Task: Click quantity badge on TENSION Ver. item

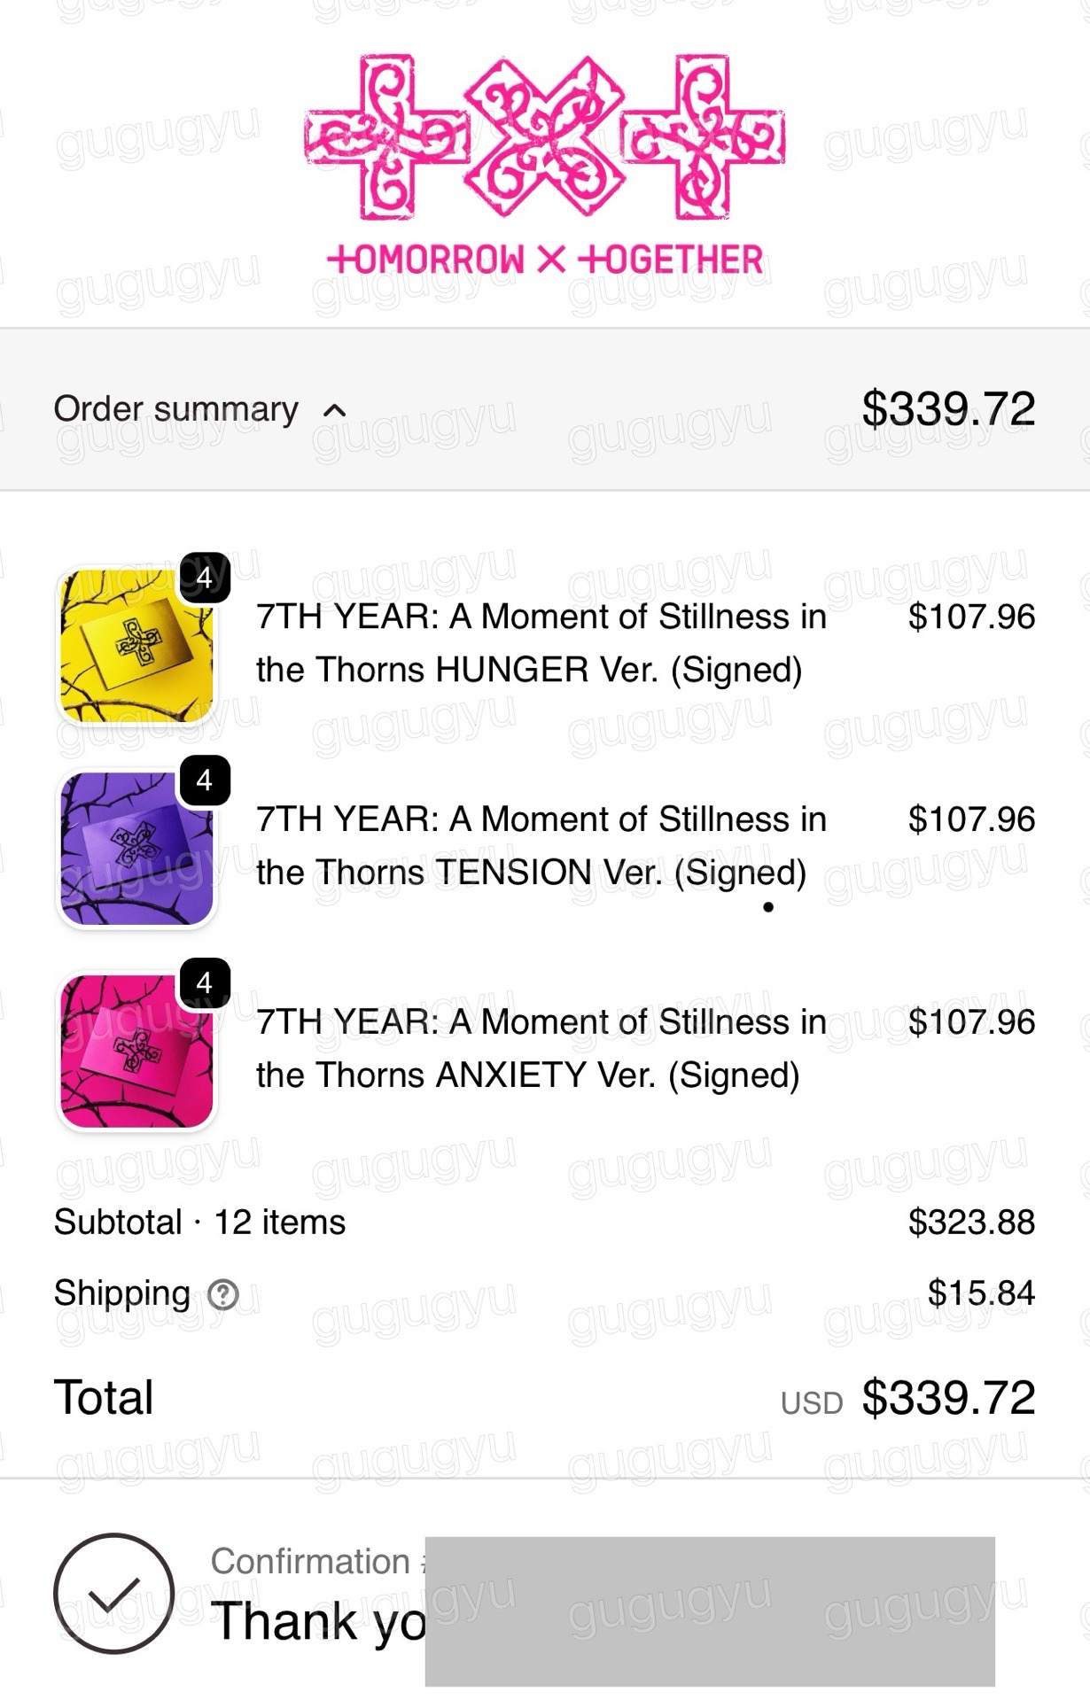Action: pyautogui.click(x=205, y=780)
